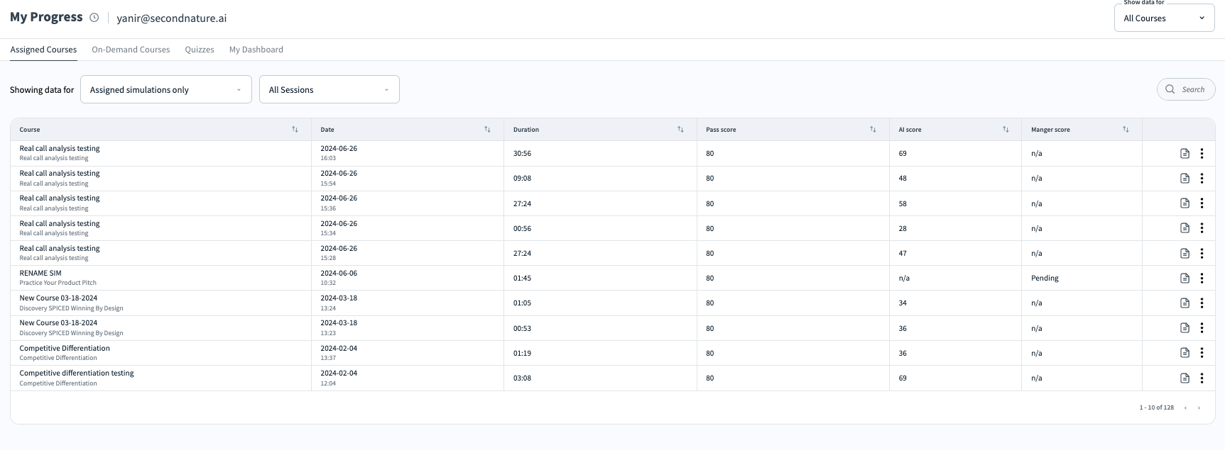Open report icon for the 16:03 session row
The width and height of the screenshot is (1225, 450).
1185,154
